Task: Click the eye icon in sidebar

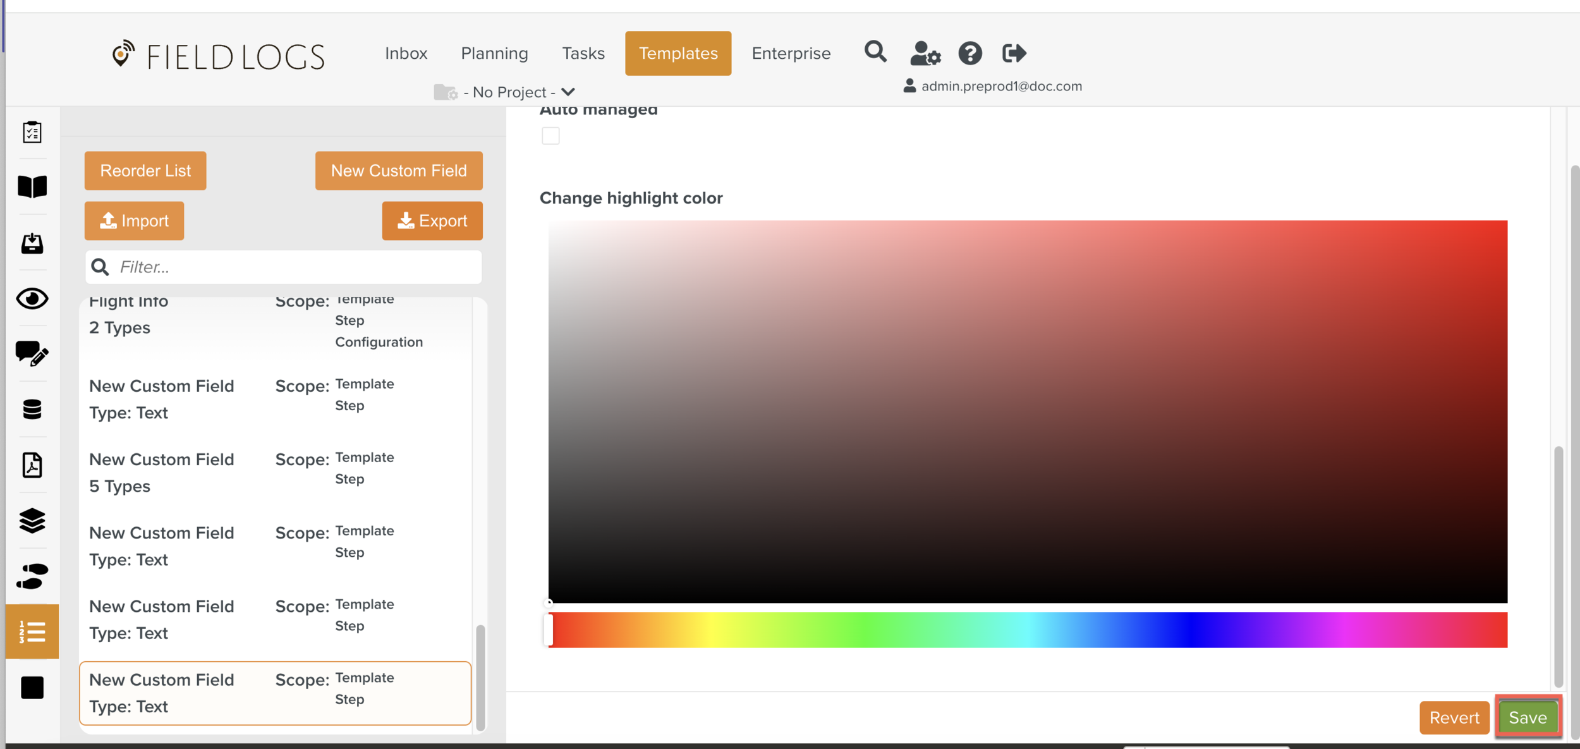Action: click(32, 298)
